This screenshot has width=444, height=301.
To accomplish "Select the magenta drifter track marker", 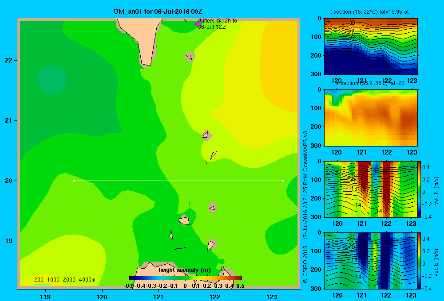I will [x=198, y=24].
